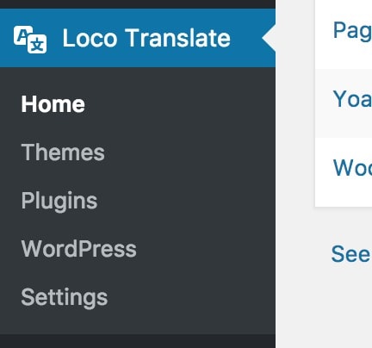Select the Home submenu item
The height and width of the screenshot is (348, 372).
point(53,104)
